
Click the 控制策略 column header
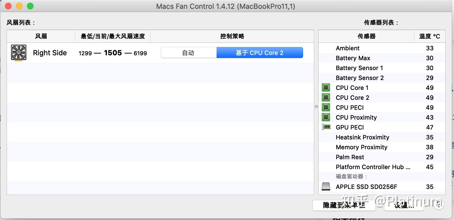coord(232,36)
